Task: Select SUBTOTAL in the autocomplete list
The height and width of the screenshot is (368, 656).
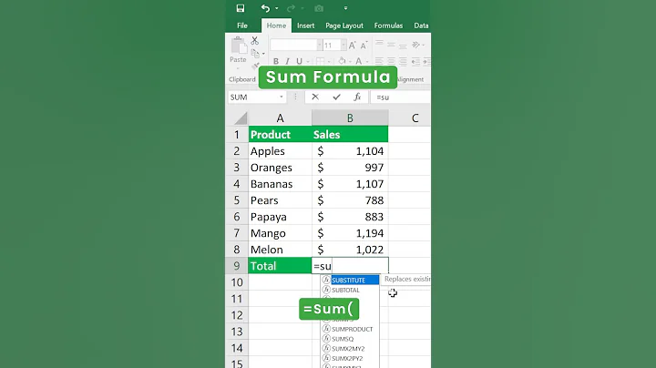Action: (350, 290)
